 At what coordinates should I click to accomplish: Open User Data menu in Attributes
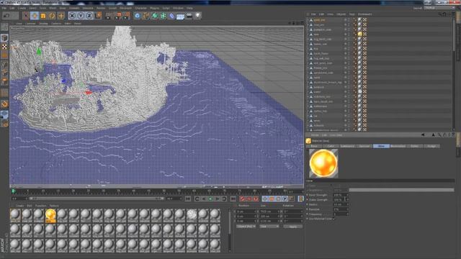[336, 135]
